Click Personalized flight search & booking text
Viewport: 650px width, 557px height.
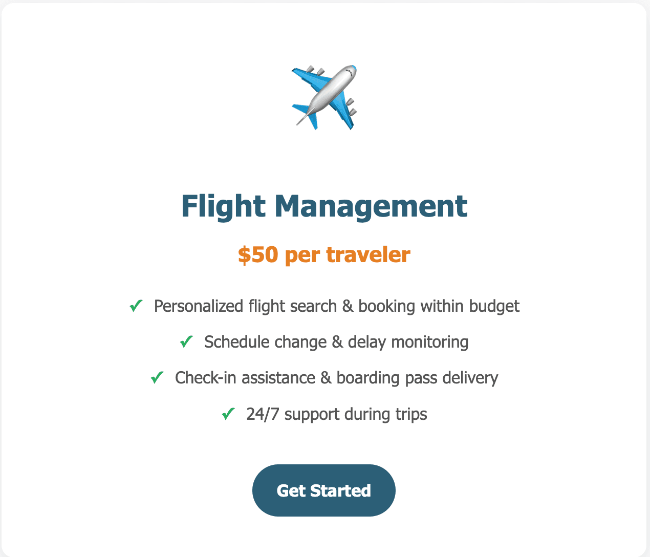[x=336, y=306]
